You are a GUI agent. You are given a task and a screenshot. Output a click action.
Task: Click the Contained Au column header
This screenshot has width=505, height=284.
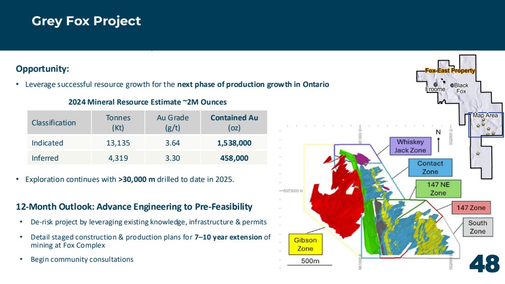(x=234, y=123)
